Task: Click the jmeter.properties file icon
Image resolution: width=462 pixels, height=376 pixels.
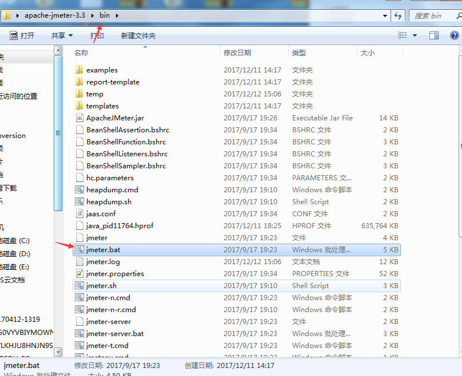Action: click(79, 274)
